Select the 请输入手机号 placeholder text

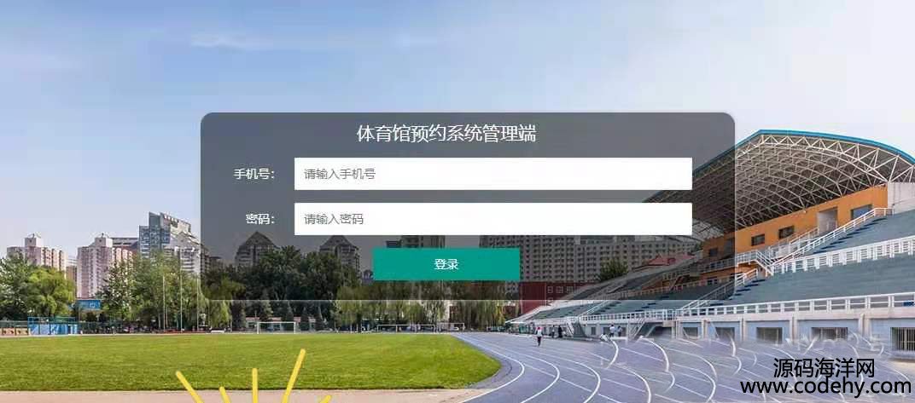[339, 174]
